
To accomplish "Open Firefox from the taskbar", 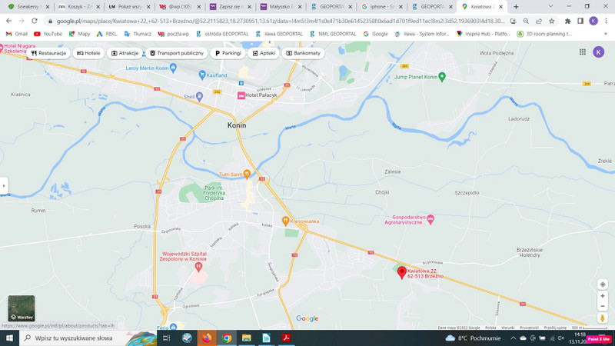I will (x=207, y=338).
